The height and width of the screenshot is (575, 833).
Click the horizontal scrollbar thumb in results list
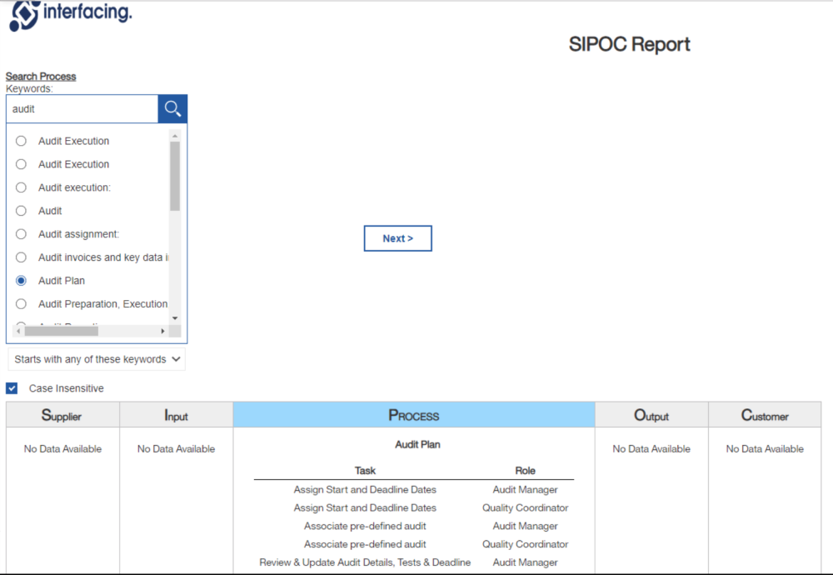click(x=62, y=331)
